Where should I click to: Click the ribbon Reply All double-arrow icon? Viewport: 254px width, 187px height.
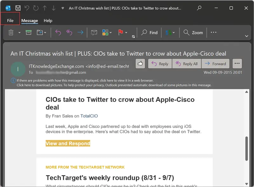pos(69,32)
